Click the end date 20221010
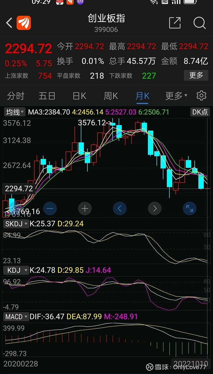This screenshot has width=213, height=374. [190, 364]
